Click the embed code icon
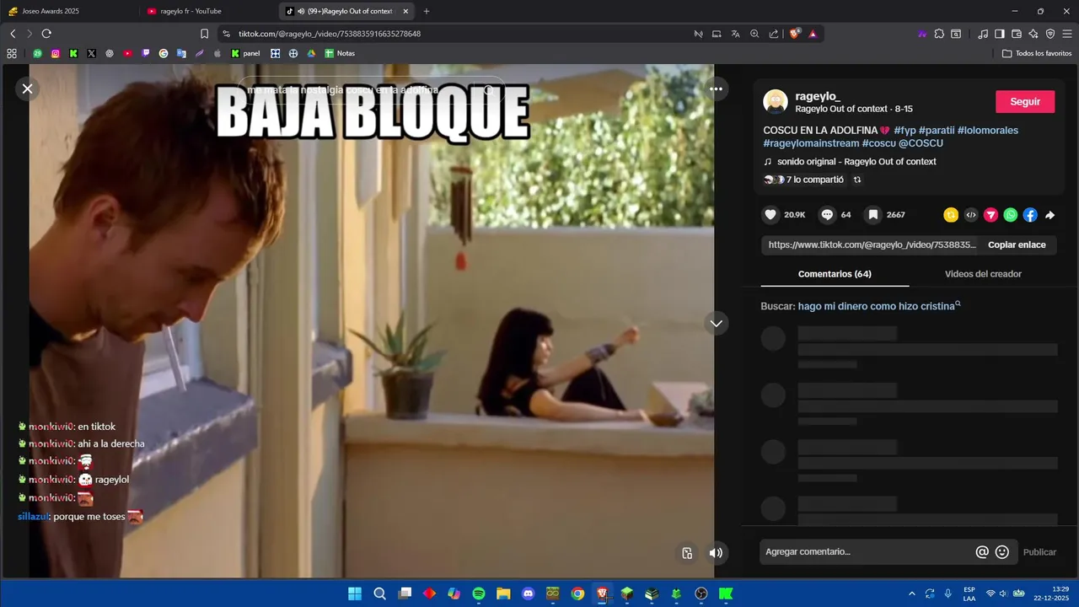The image size is (1079, 607). (x=971, y=215)
